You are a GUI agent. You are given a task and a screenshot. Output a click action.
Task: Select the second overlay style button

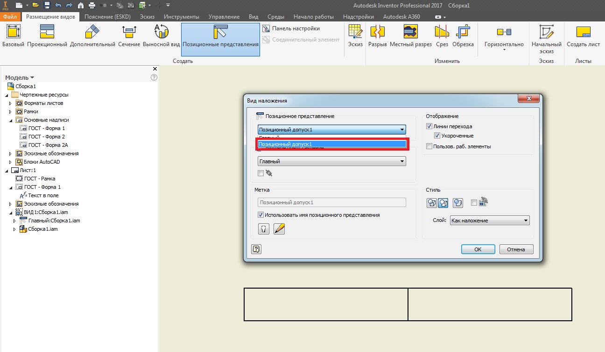(443, 203)
